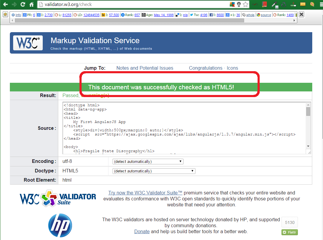Open the SEOquake SQ extension

coord(313,5)
